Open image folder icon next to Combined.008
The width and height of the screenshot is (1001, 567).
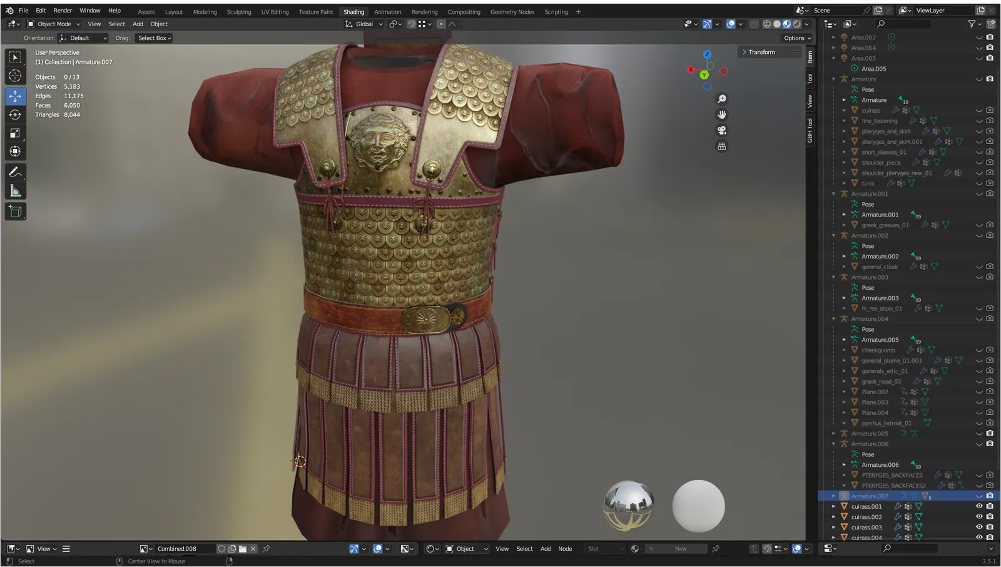pyautogui.click(x=243, y=549)
